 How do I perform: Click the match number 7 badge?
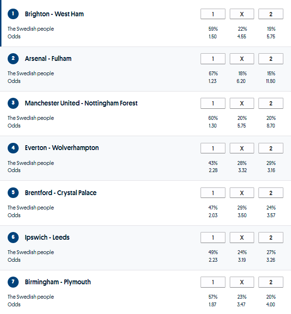pos(13,282)
